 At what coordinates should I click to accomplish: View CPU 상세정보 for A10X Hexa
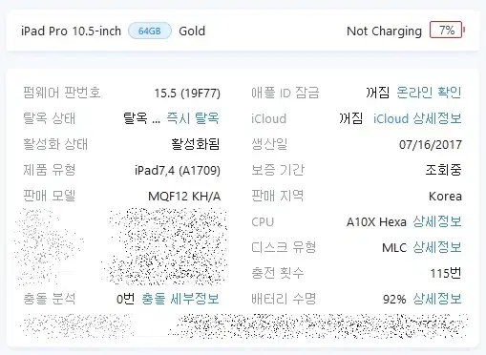(x=437, y=221)
